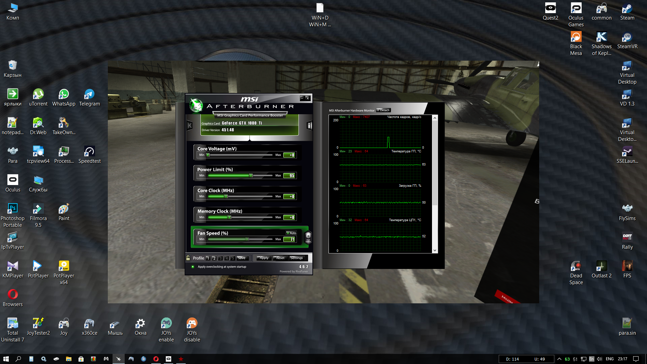The width and height of the screenshot is (647, 364).
Task: Open uTorrent desktop icon
Action: 38,97
